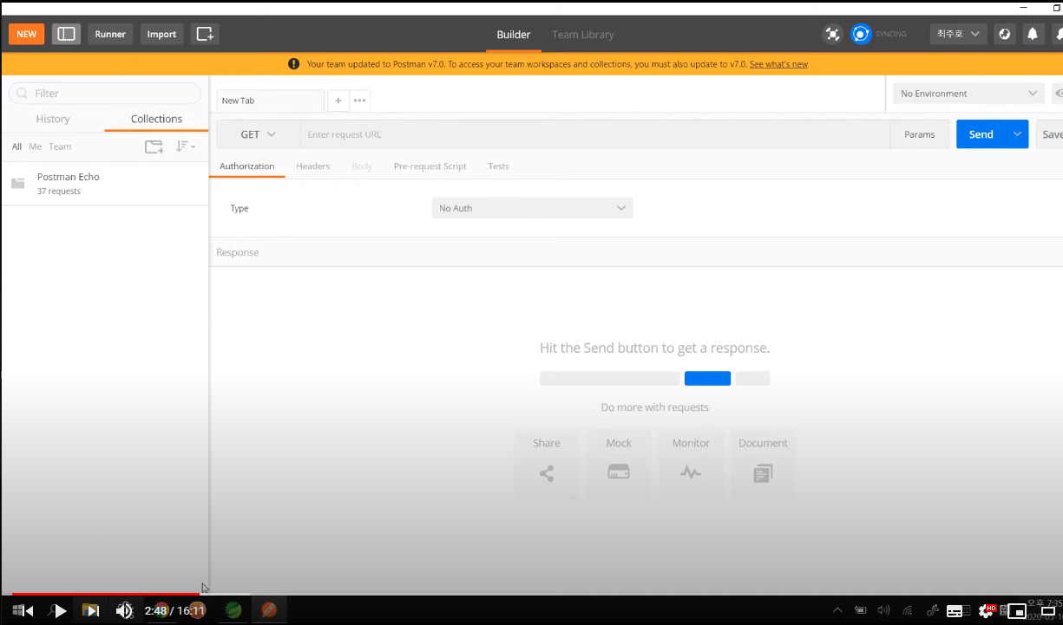The height and width of the screenshot is (625, 1063).
Task: Click the Postman Echo folder icon
Action: click(17, 183)
